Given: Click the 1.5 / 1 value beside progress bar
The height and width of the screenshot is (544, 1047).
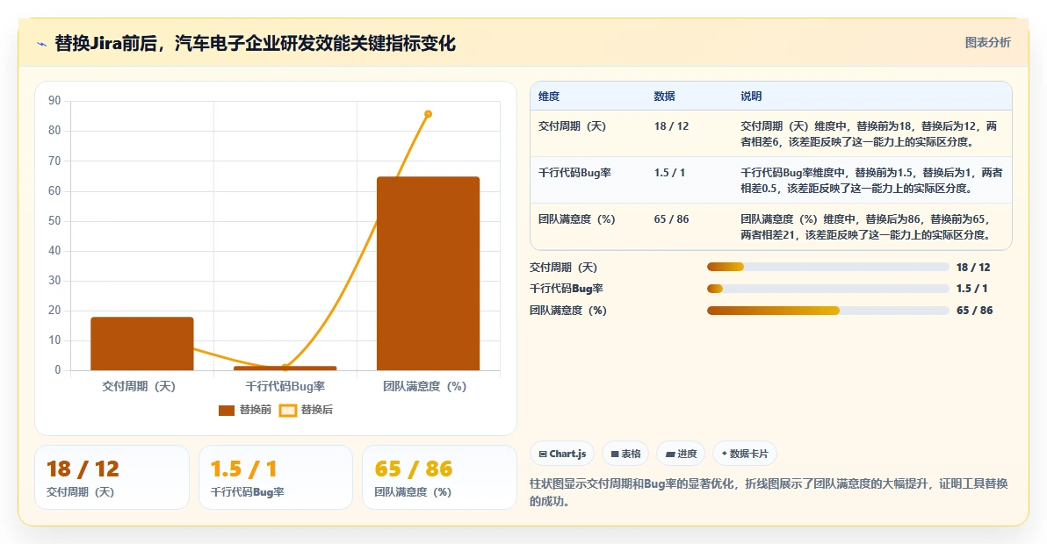Looking at the screenshot, I should tap(971, 289).
